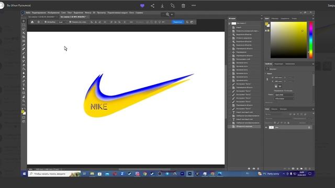Select the Path Selection tool

pos(24,89)
